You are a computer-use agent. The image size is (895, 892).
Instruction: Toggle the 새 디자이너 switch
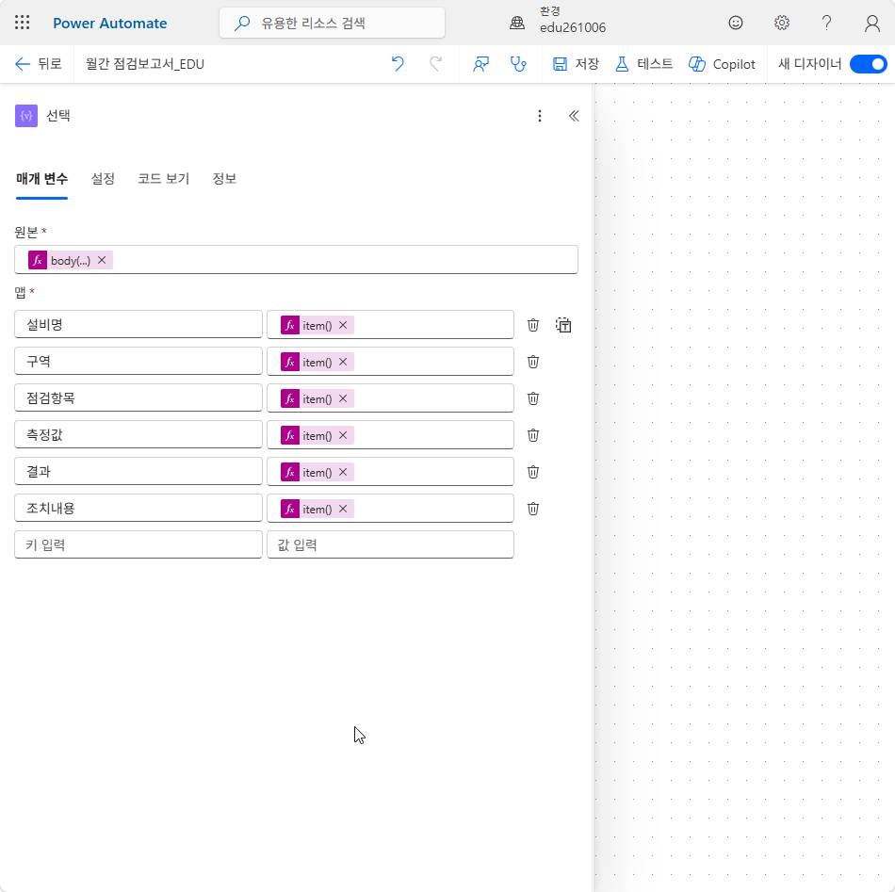coord(869,64)
